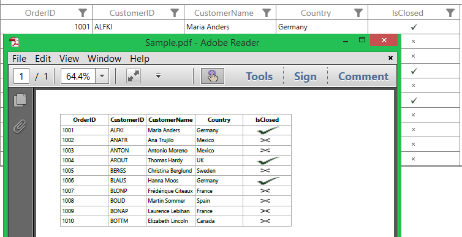Click Spain in the PDF Country column

pos(203,201)
